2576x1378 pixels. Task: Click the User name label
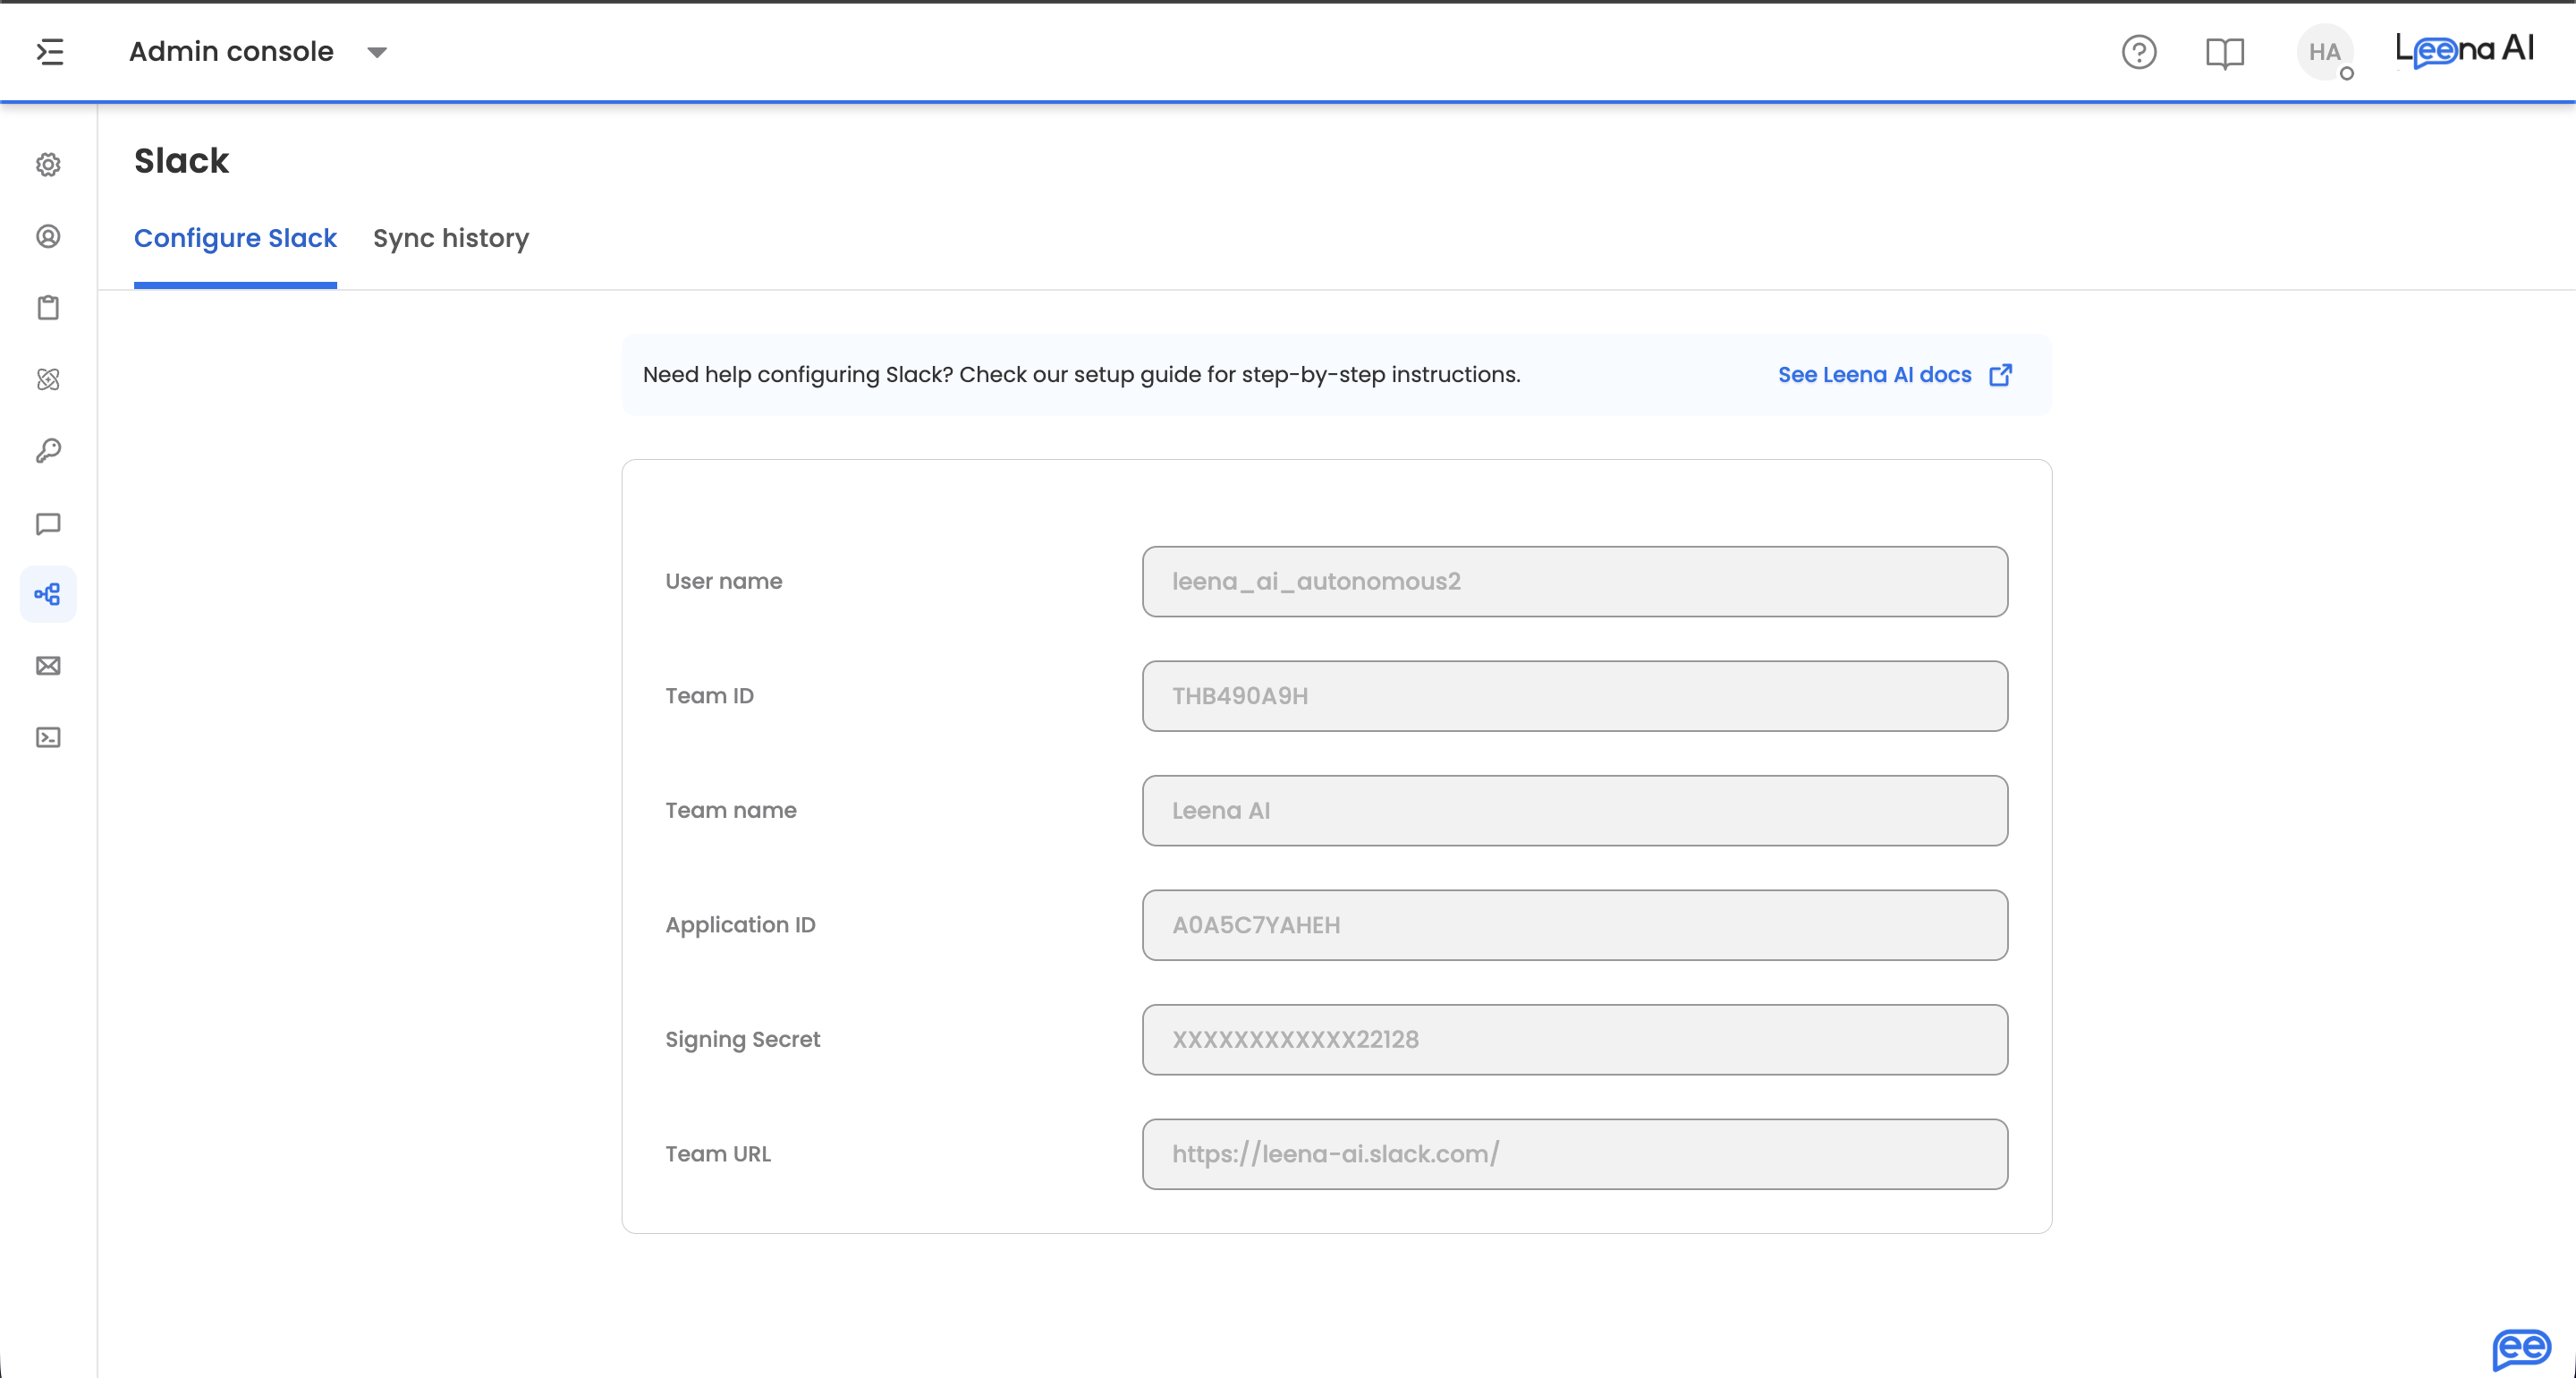coord(724,582)
